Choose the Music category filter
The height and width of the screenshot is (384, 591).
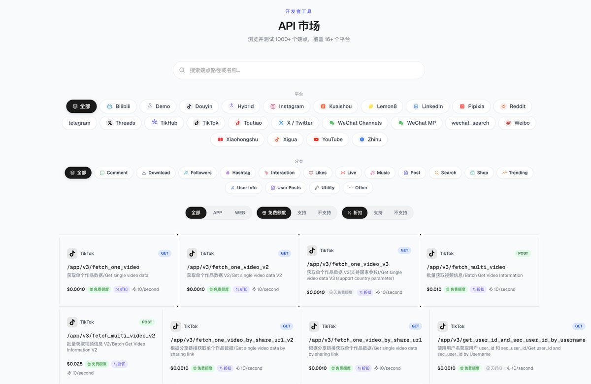380,173
